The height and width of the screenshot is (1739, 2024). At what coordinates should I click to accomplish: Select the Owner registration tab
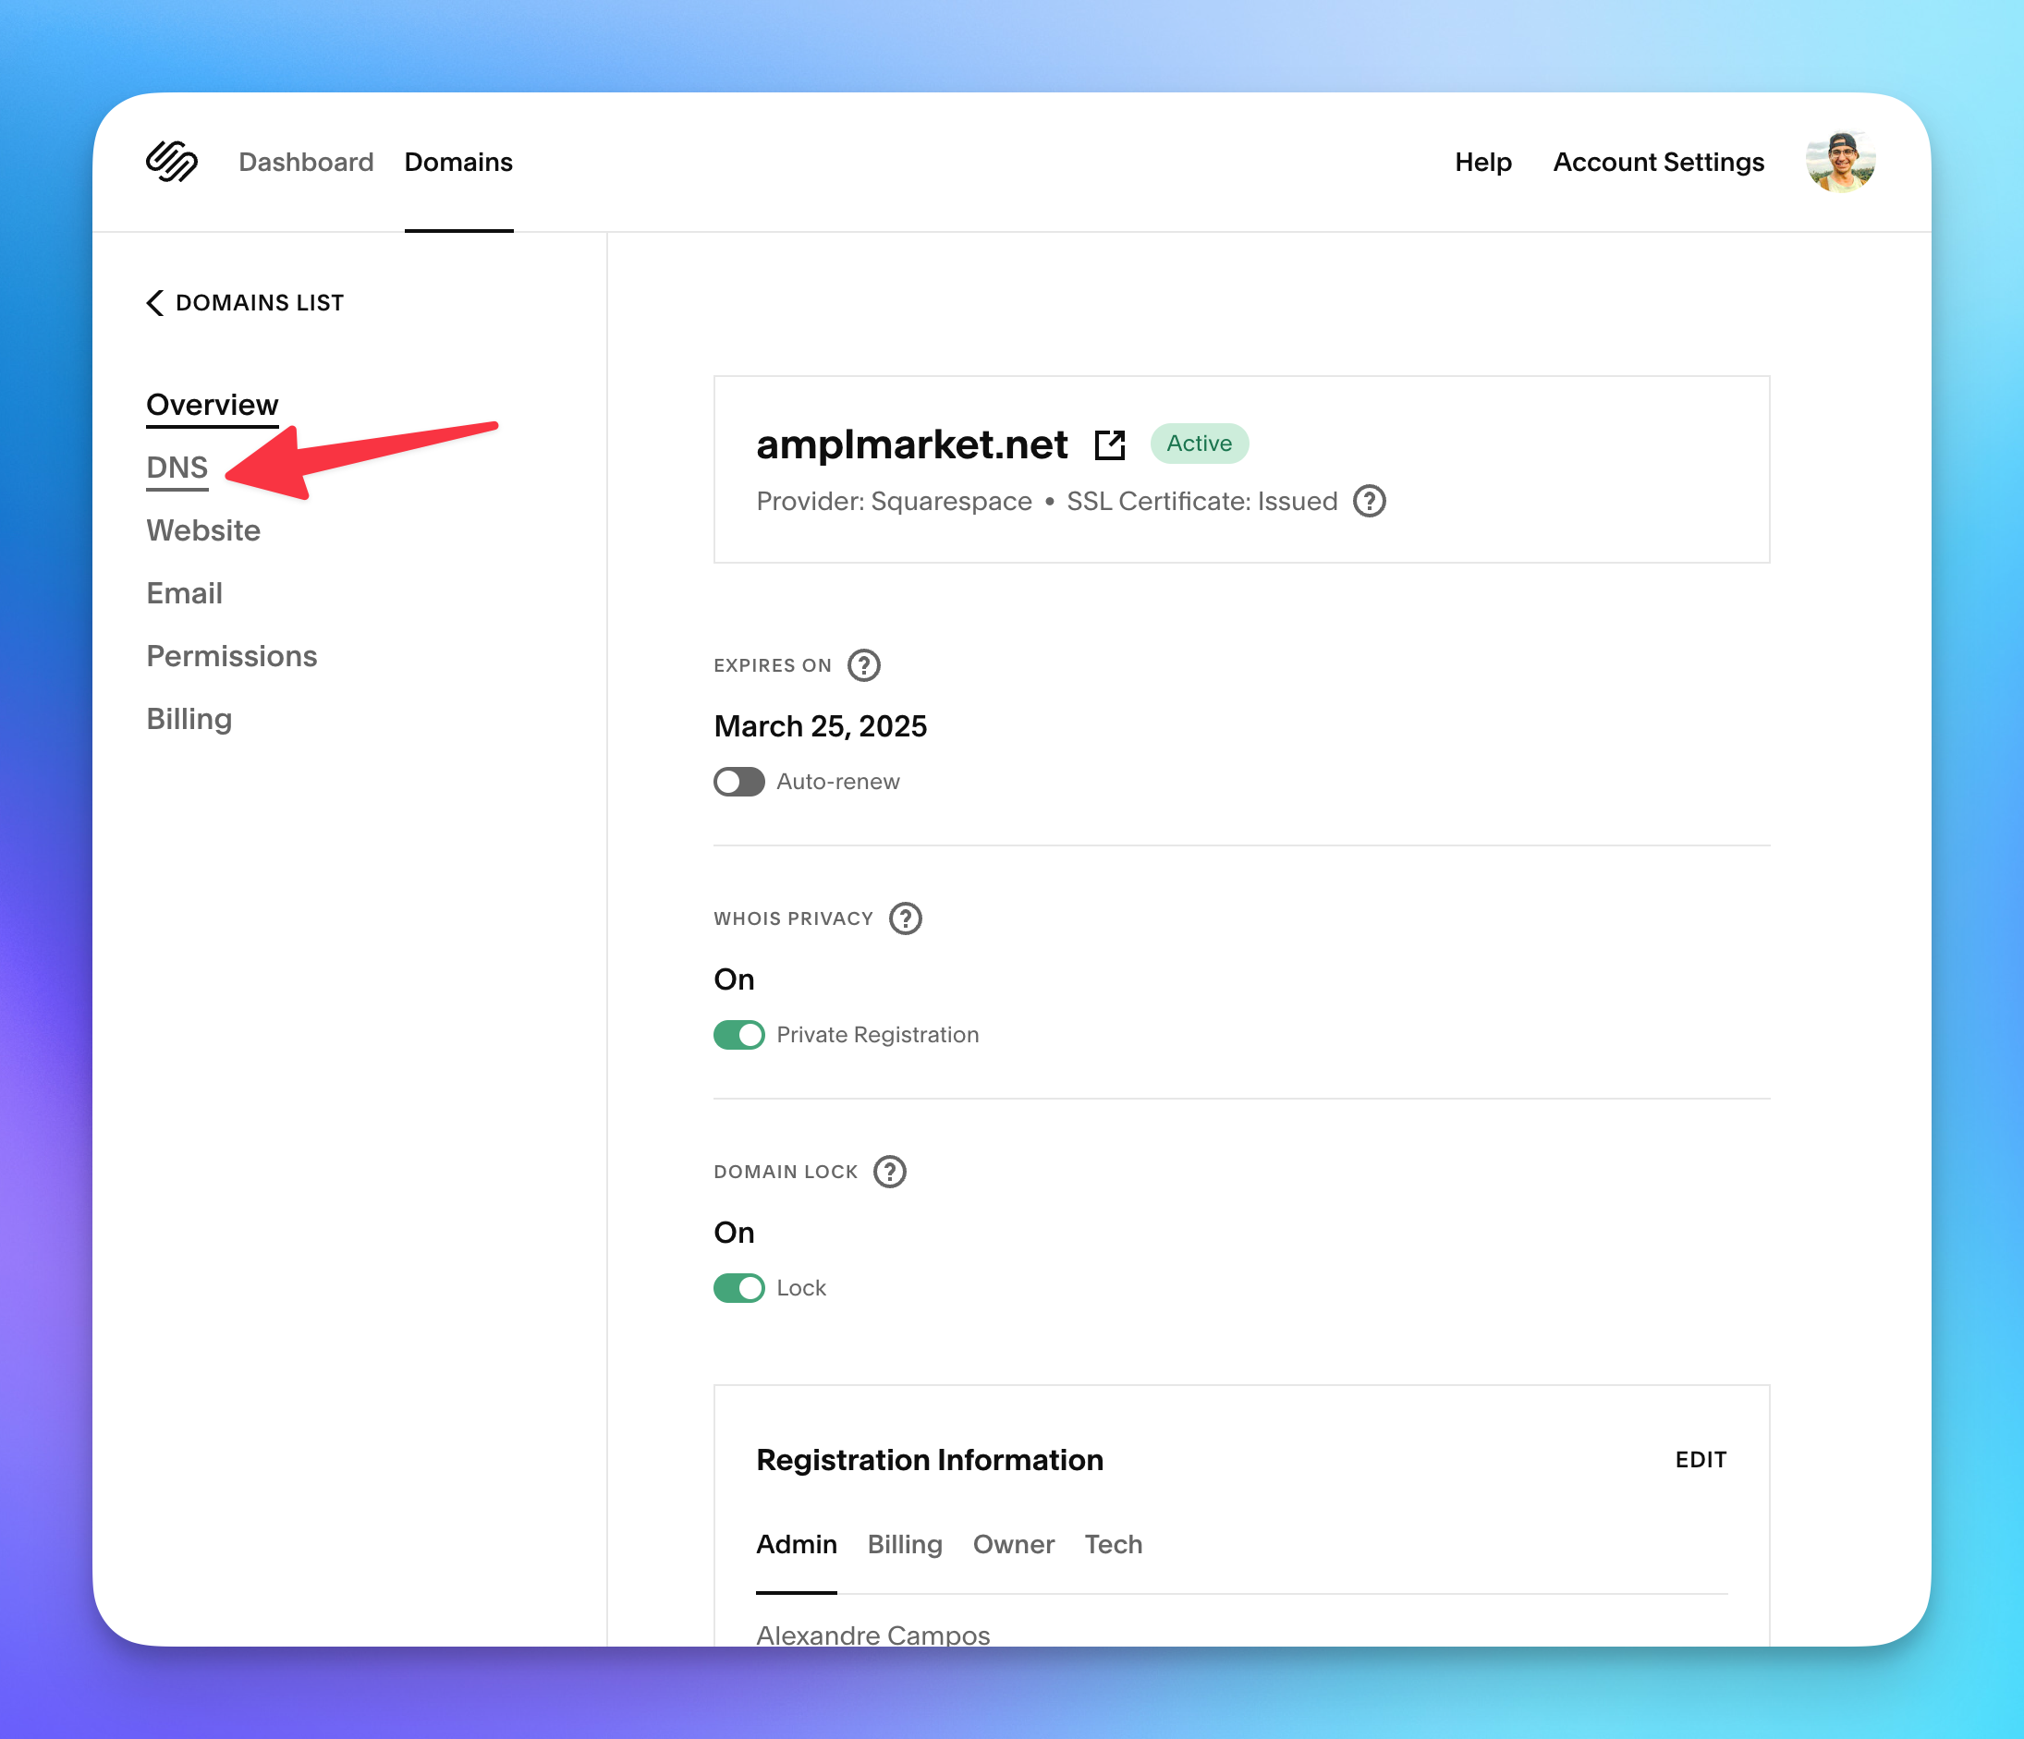coord(1013,1544)
